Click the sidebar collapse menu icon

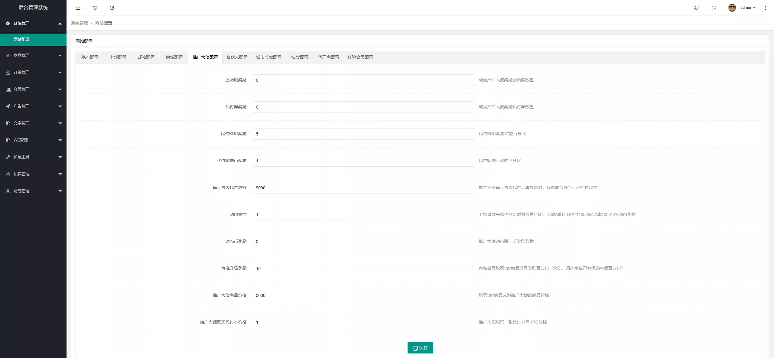pos(78,8)
